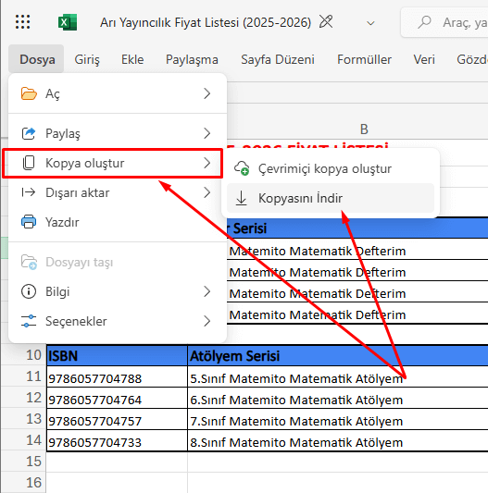Select cell '8.Sınıf Matemito Matematik Atölyem'
Viewport: 488px width, 493px height.
point(338,441)
